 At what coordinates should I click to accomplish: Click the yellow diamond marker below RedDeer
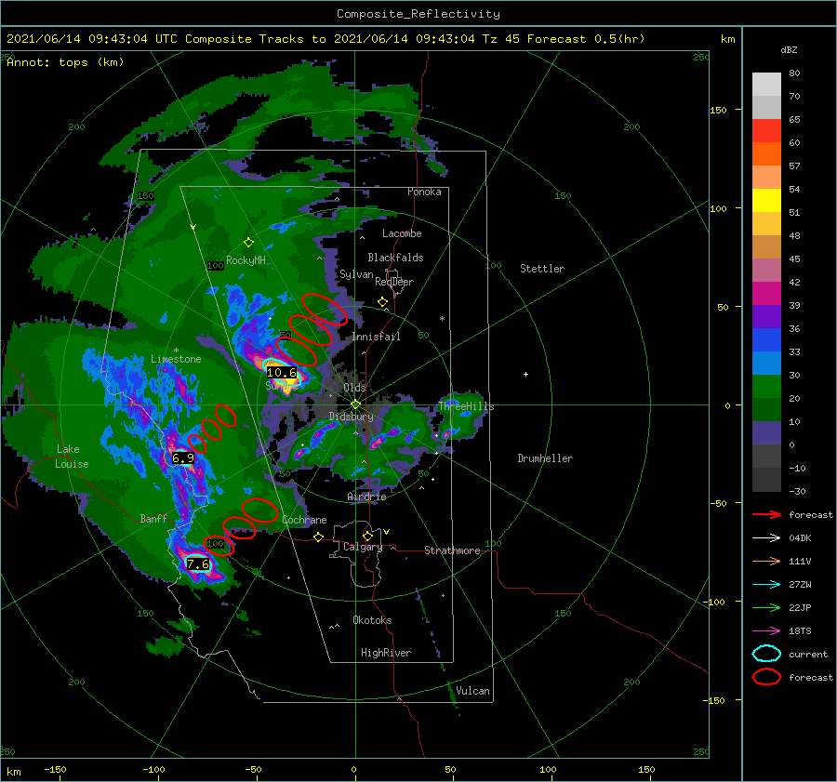tap(382, 302)
